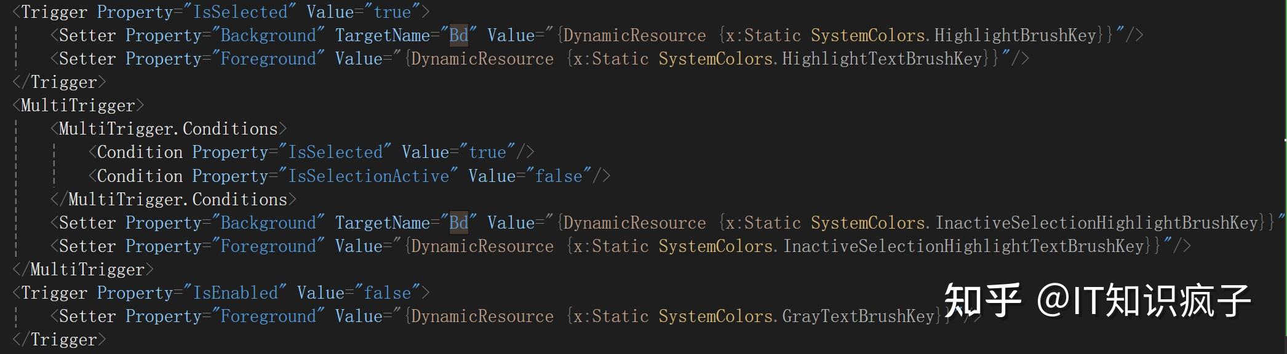Click the IsEnabled property value
This screenshot has width=1287, height=354.
pyautogui.click(x=235, y=293)
